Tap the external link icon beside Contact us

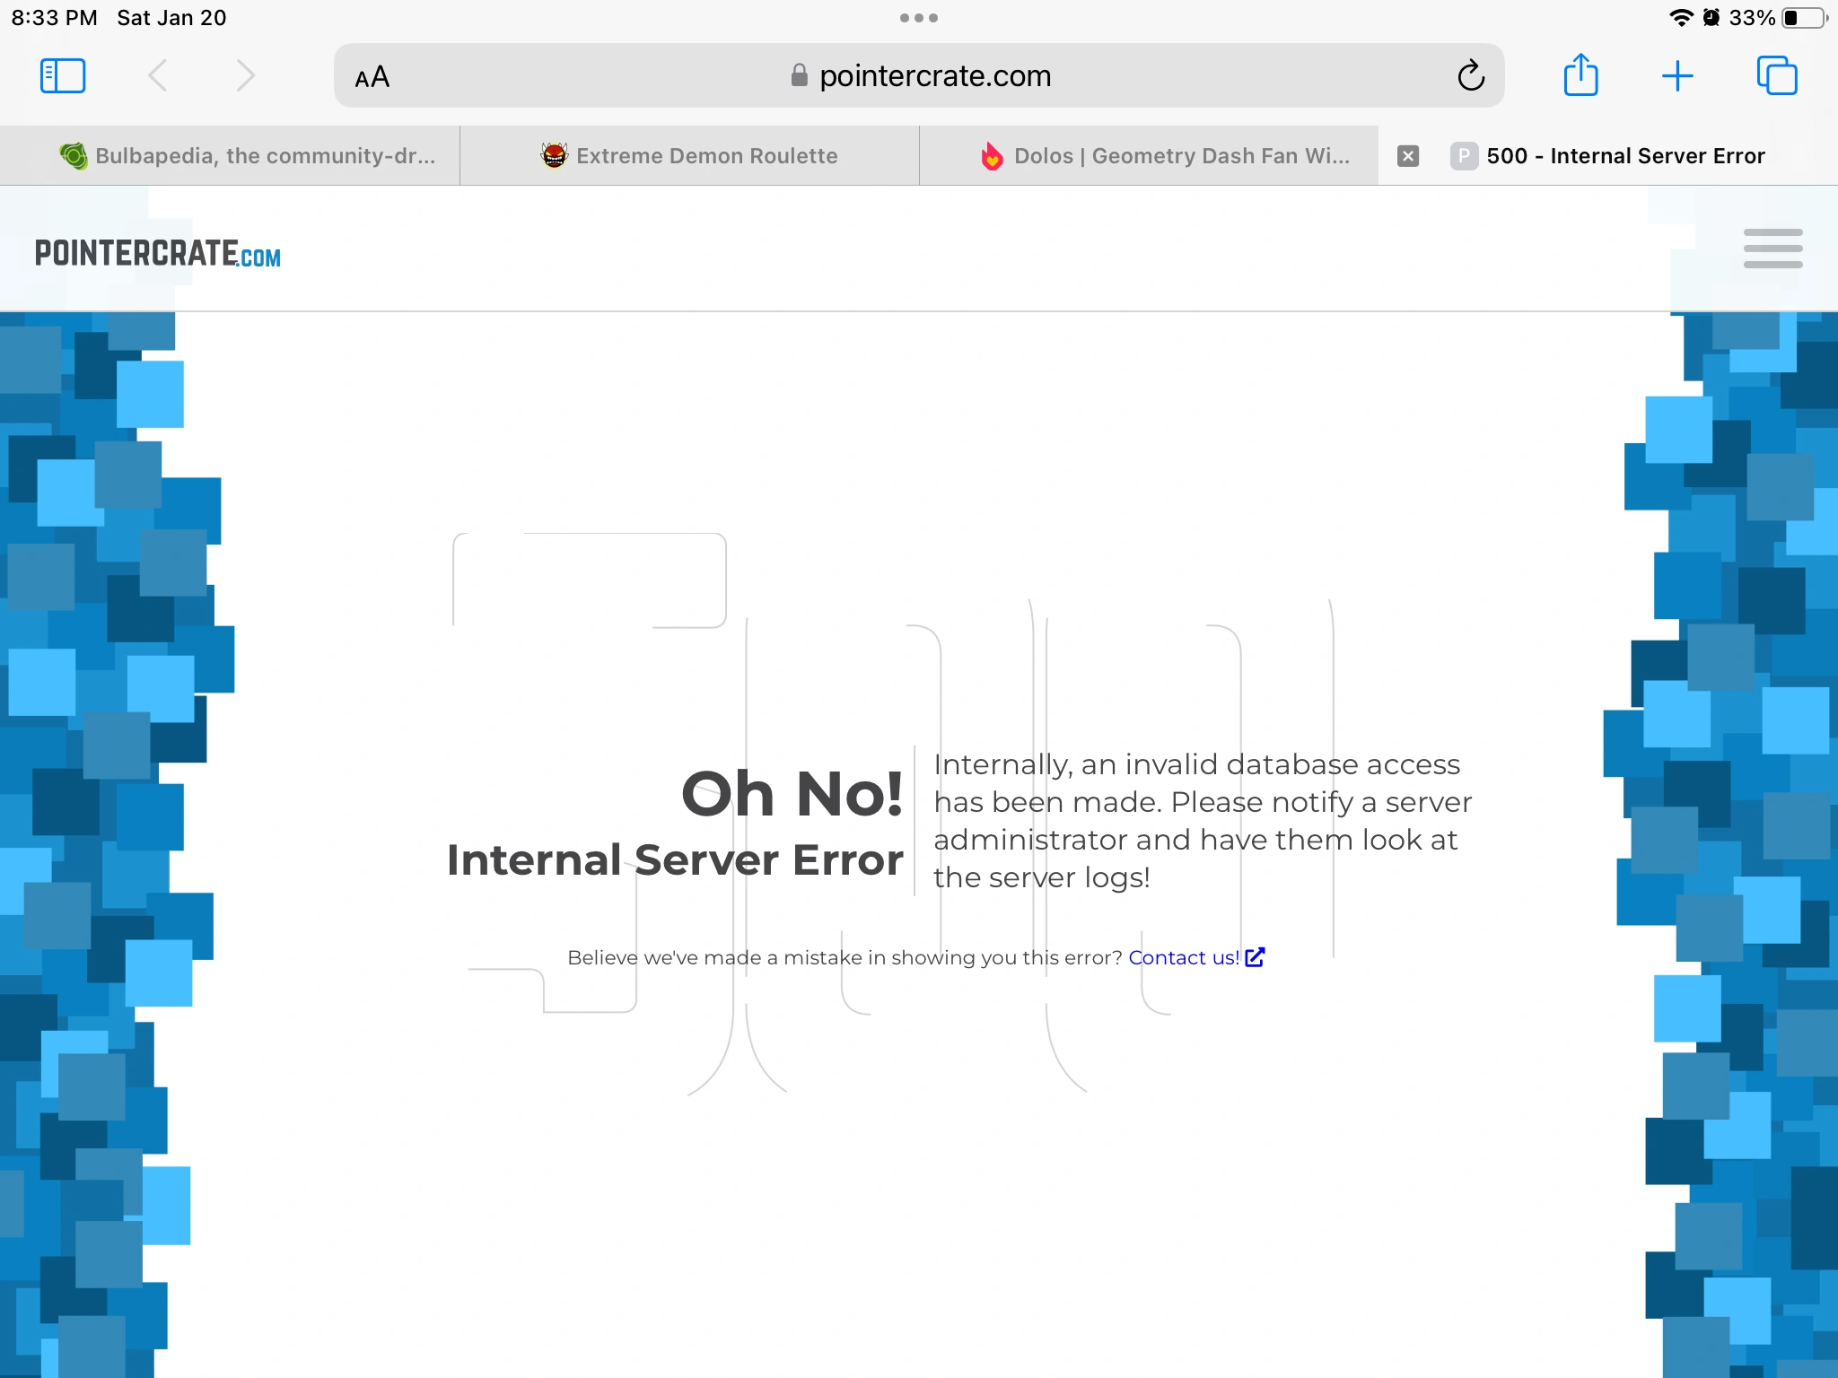click(1255, 958)
